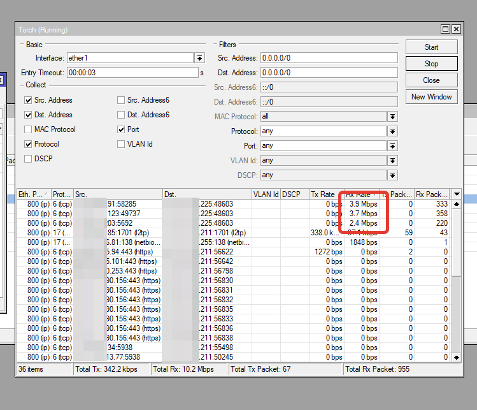Select the row with destination .211:56798

234,271
